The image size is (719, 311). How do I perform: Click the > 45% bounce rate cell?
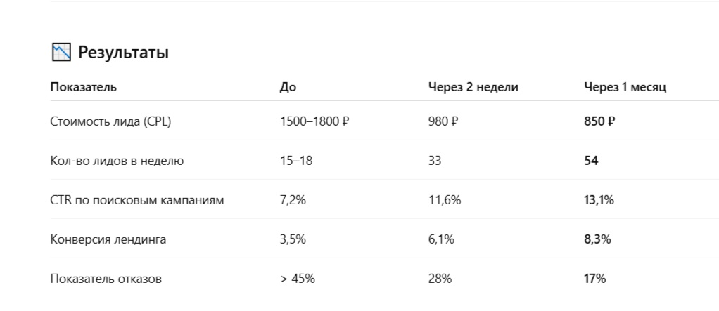[x=298, y=279]
